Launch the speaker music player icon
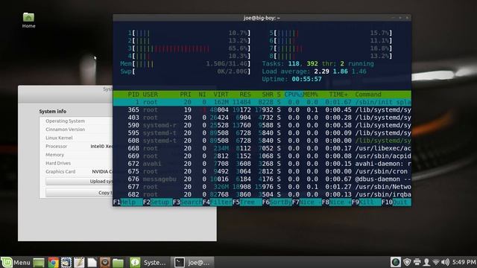This screenshot has width=477, height=268. [105, 263]
